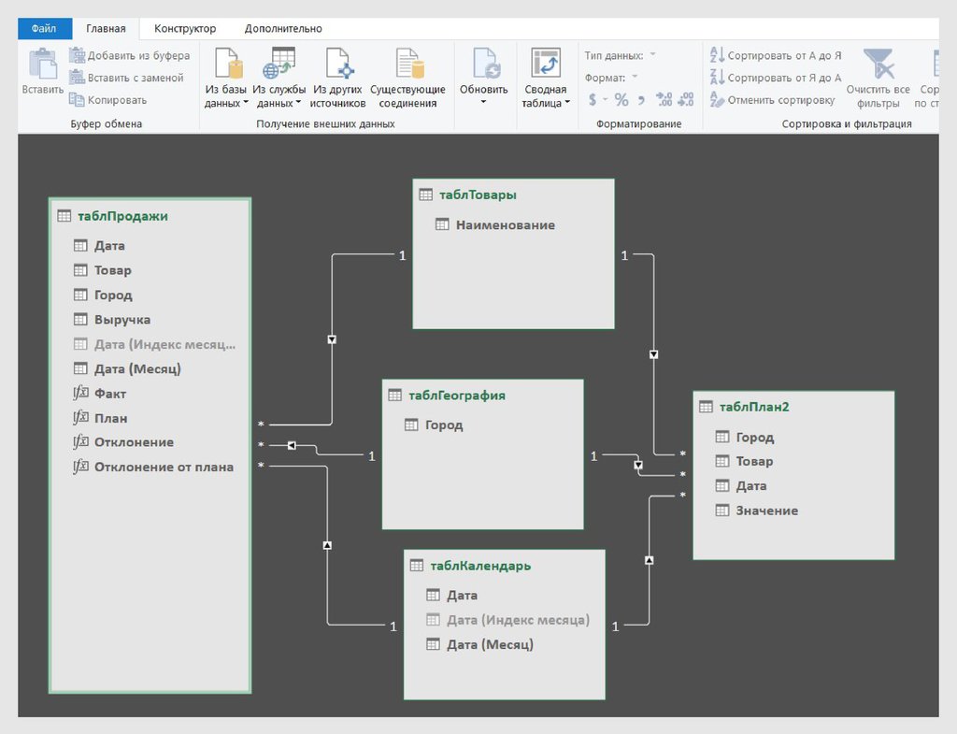Apply percent format icon

click(621, 100)
